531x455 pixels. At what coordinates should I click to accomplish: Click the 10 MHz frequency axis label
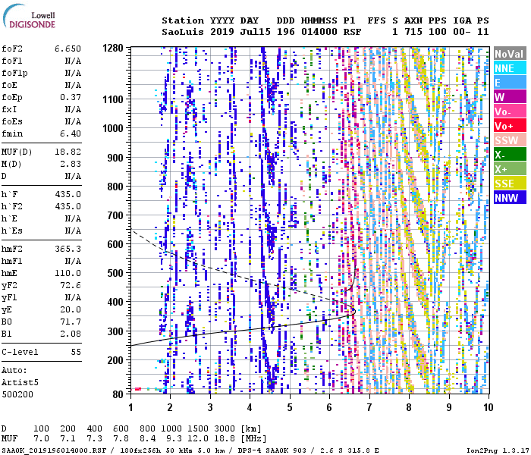coord(488,407)
